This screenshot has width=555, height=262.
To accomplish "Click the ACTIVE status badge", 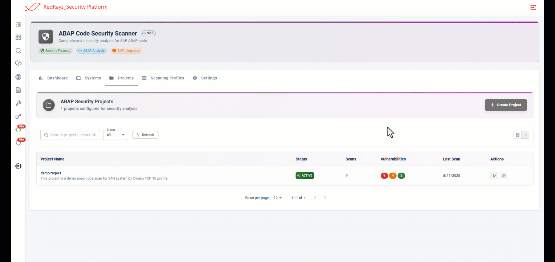I will pyautogui.click(x=305, y=176).
